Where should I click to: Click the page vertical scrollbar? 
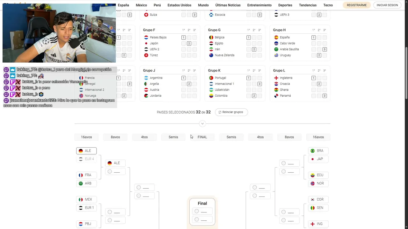point(406,73)
